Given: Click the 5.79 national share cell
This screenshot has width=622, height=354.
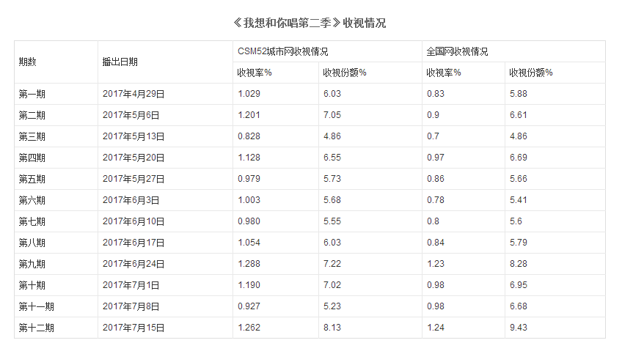Looking at the screenshot, I should (x=518, y=243).
